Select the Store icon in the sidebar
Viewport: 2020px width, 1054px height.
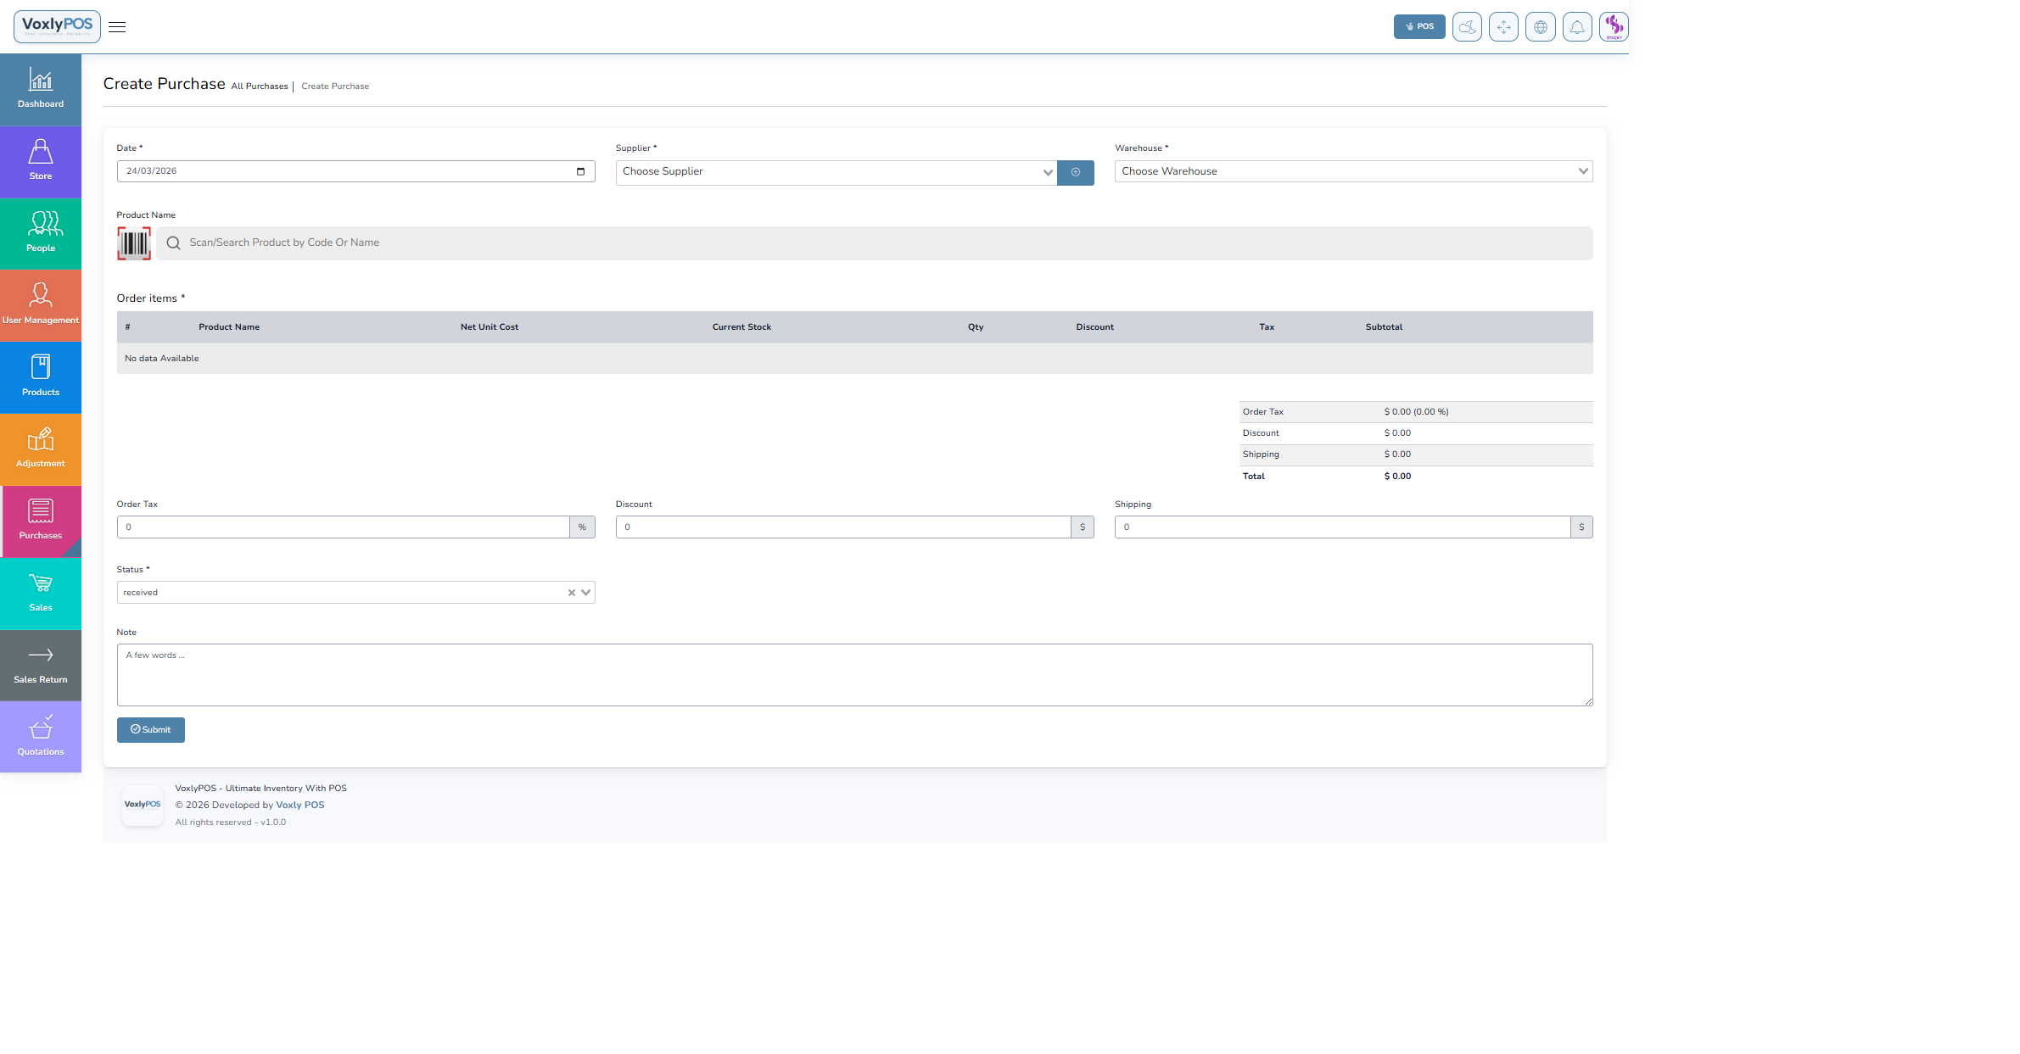point(40,161)
